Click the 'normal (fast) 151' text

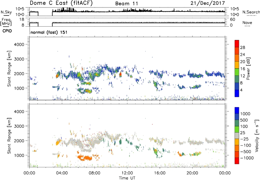click(49, 32)
